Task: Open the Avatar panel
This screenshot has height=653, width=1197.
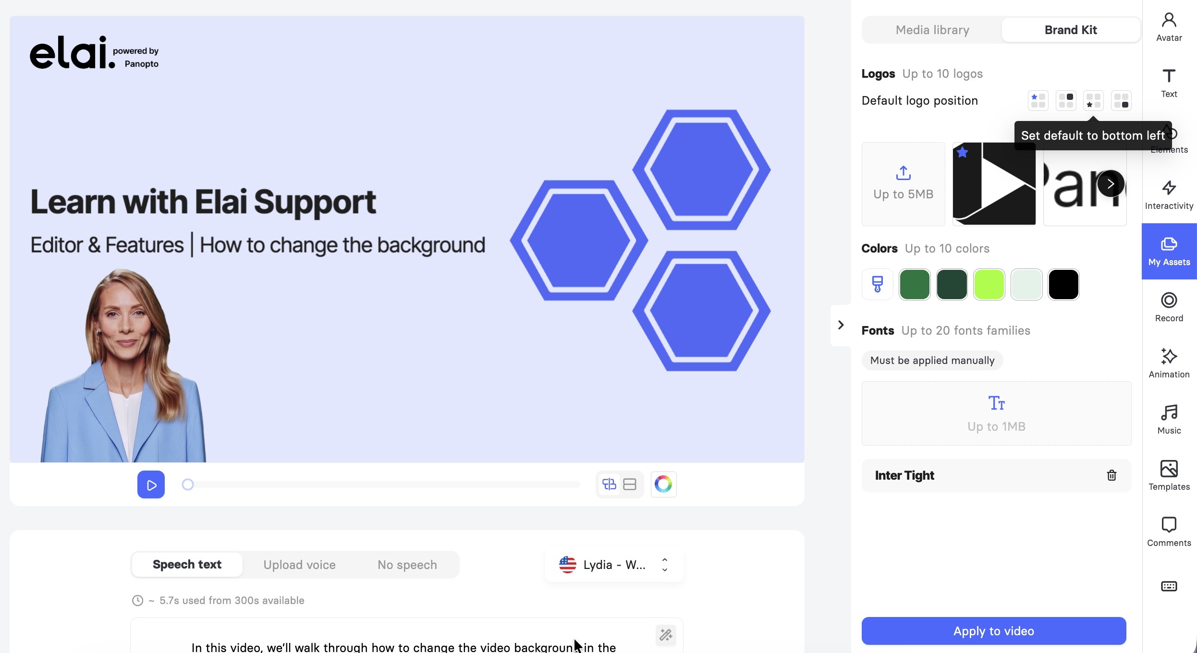Action: click(1169, 27)
